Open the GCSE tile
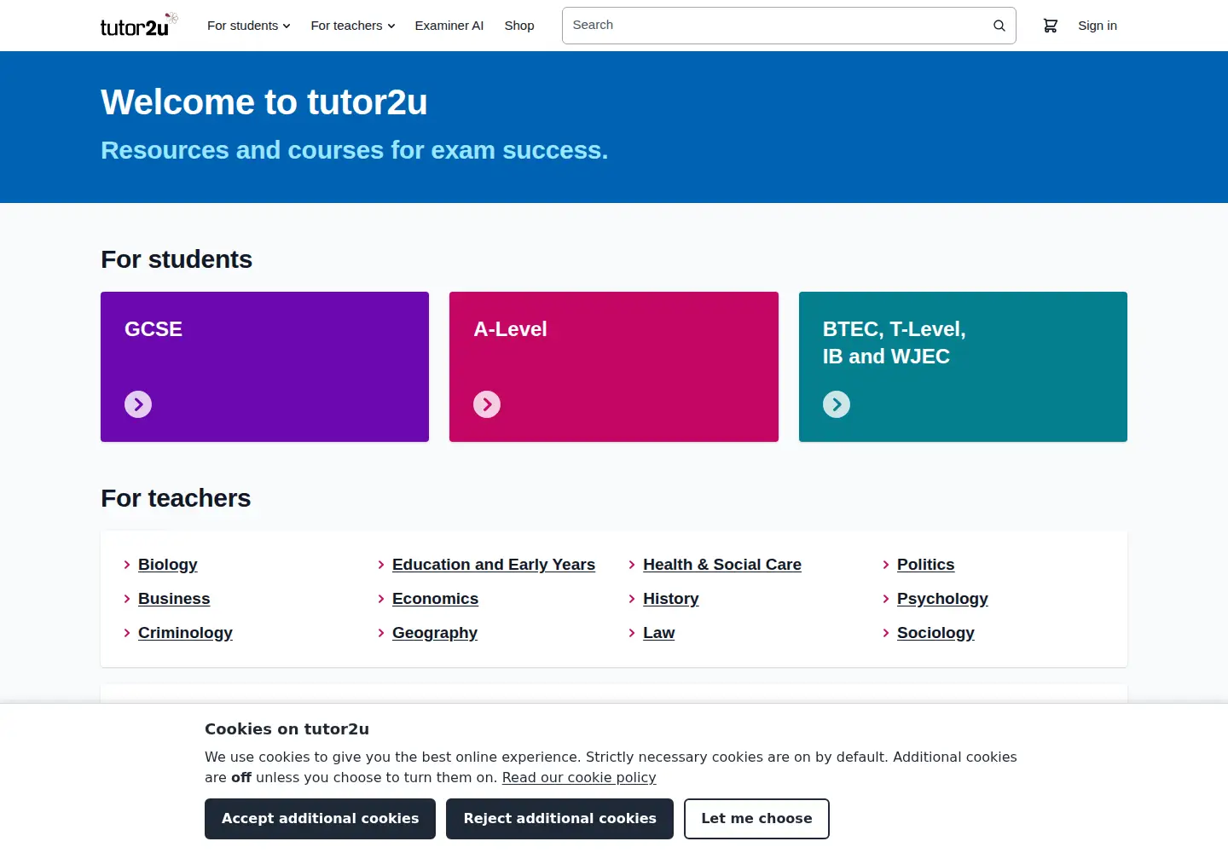Viewport: 1228px width, 853px height. point(264,367)
